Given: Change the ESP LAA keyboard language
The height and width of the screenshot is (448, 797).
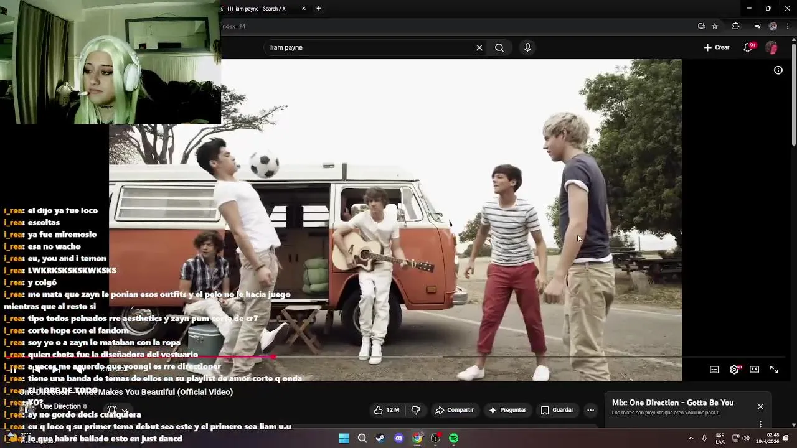Looking at the screenshot, I should pos(720,438).
